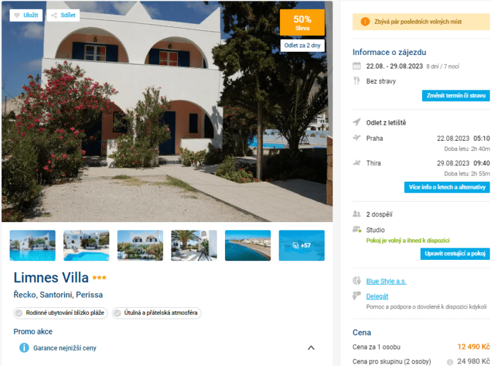Click the departure plane icon beside Praha
The height and width of the screenshot is (366, 491).
pos(357,138)
